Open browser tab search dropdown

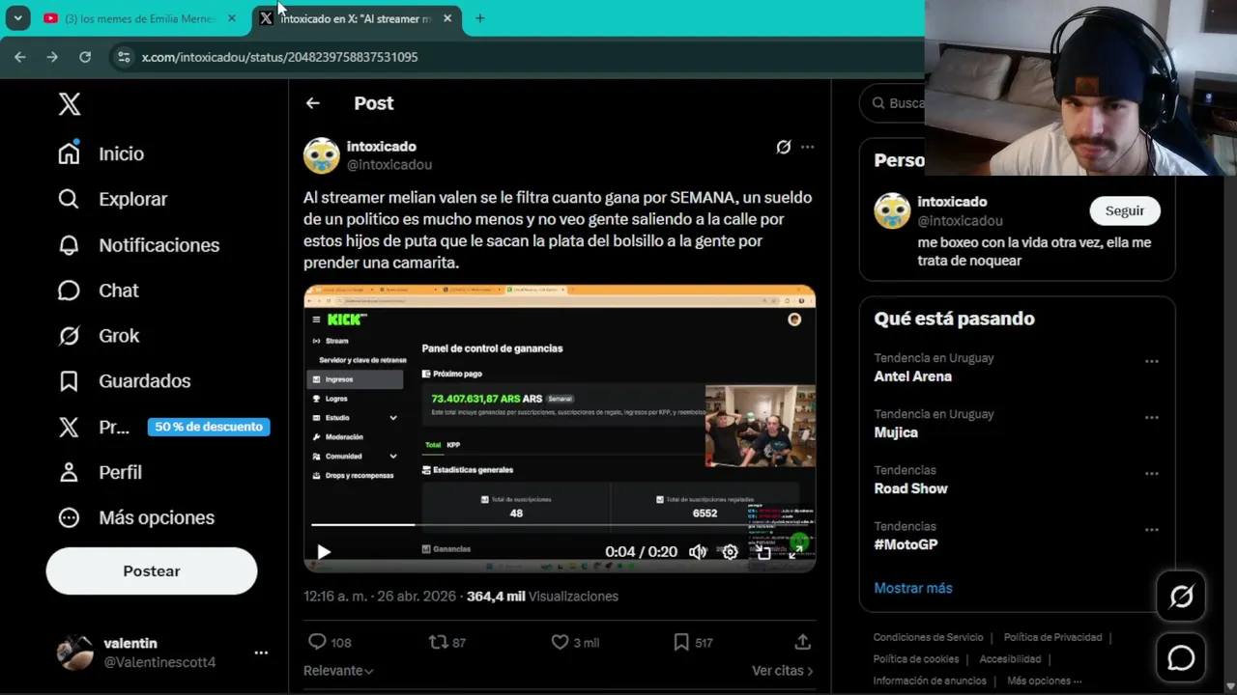pos(17,18)
